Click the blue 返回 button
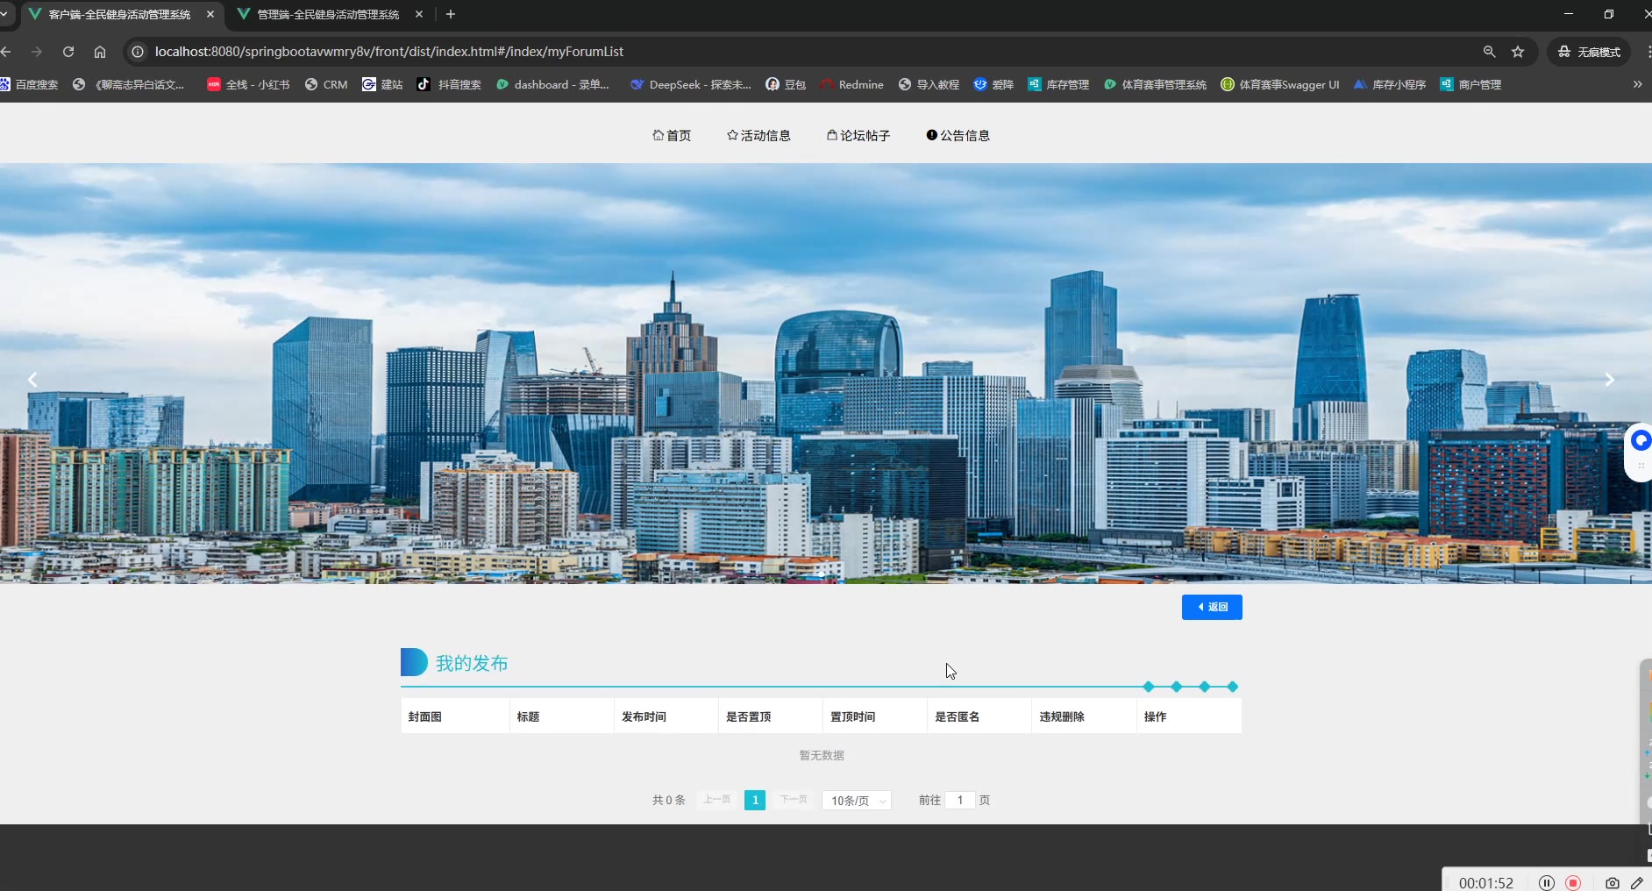The height and width of the screenshot is (891, 1652). (x=1212, y=607)
